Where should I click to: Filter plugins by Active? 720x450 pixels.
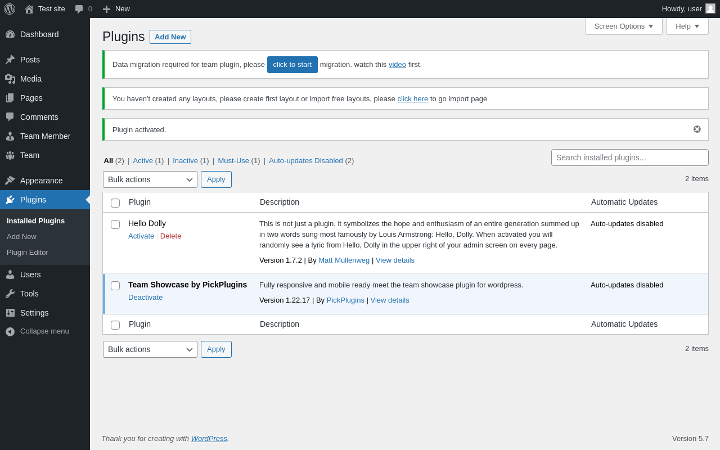(x=143, y=161)
